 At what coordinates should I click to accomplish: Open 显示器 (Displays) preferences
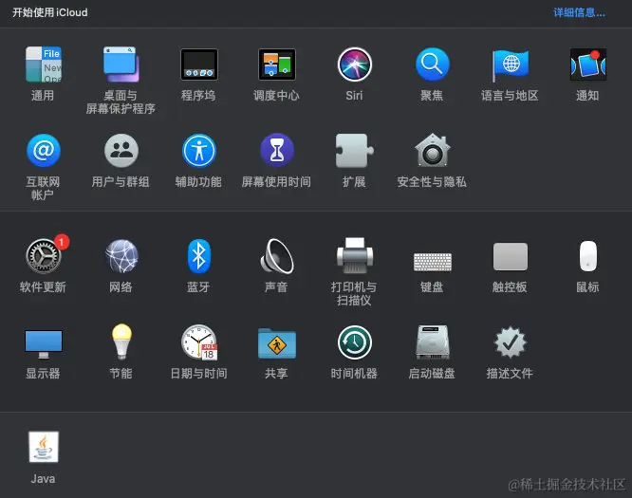[43, 343]
